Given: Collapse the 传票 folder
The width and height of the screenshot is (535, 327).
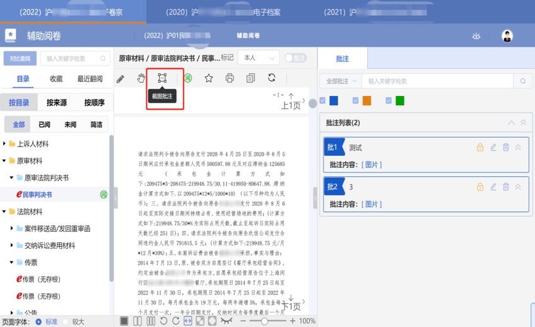Looking at the screenshot, I should coord(11,262).
